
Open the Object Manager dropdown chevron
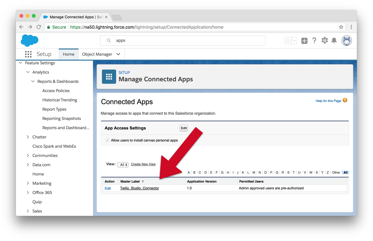click(x=118, y=54)
